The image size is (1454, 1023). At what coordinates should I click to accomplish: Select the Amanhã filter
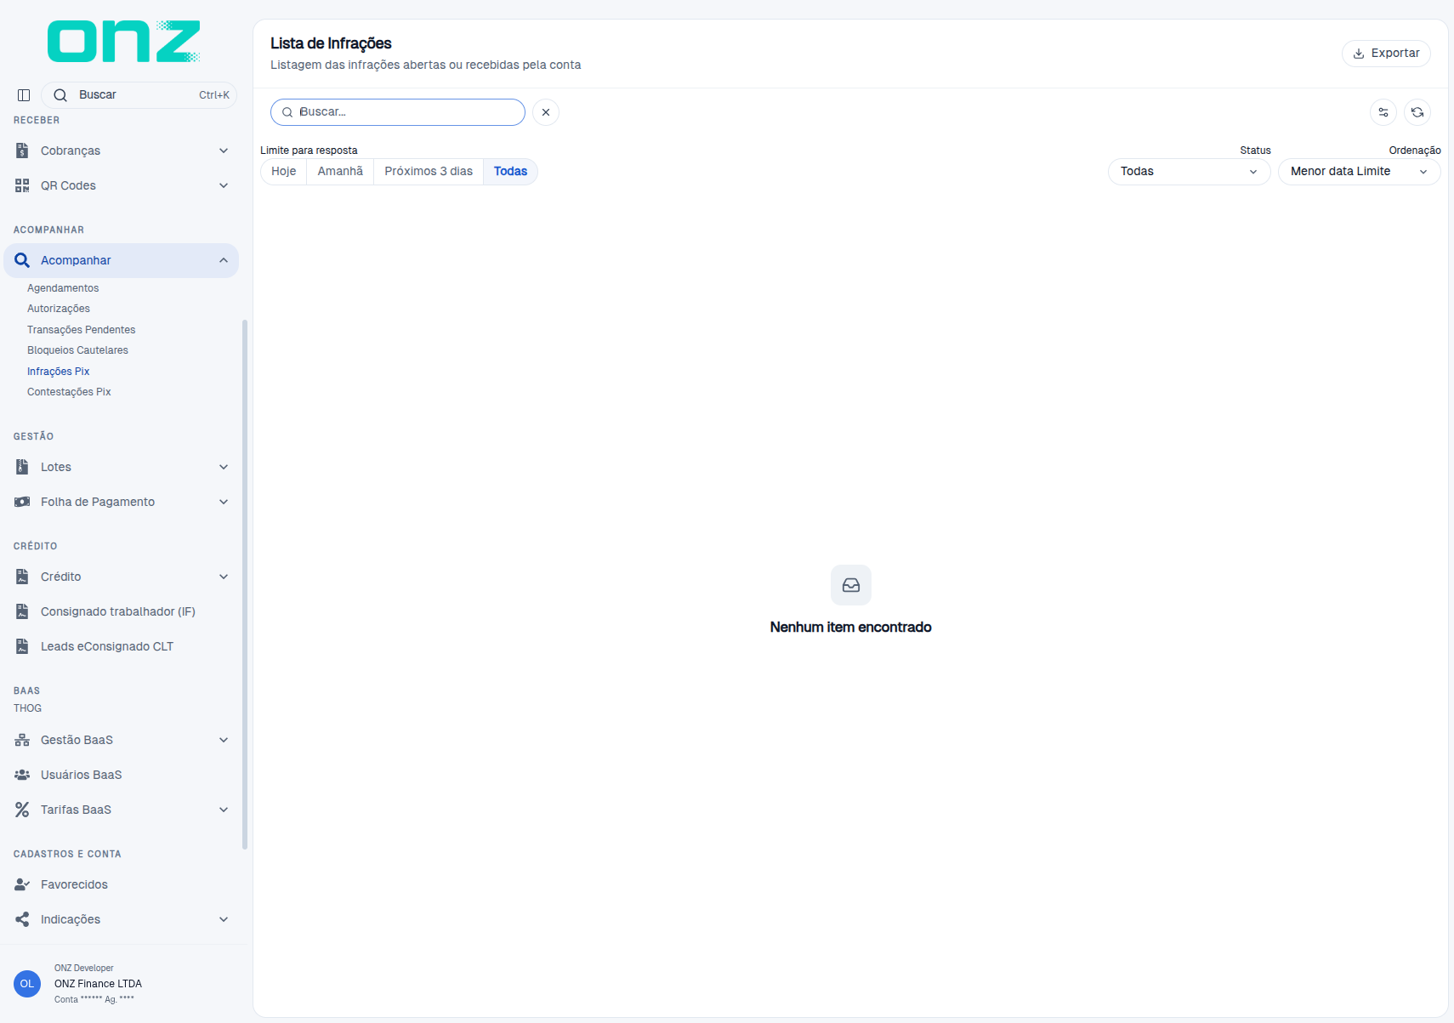(340, 172)
